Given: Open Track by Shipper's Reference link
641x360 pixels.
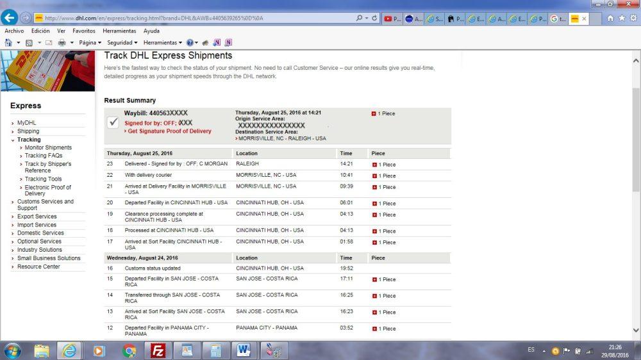Looking at the screenshot, I should (48, 167).
